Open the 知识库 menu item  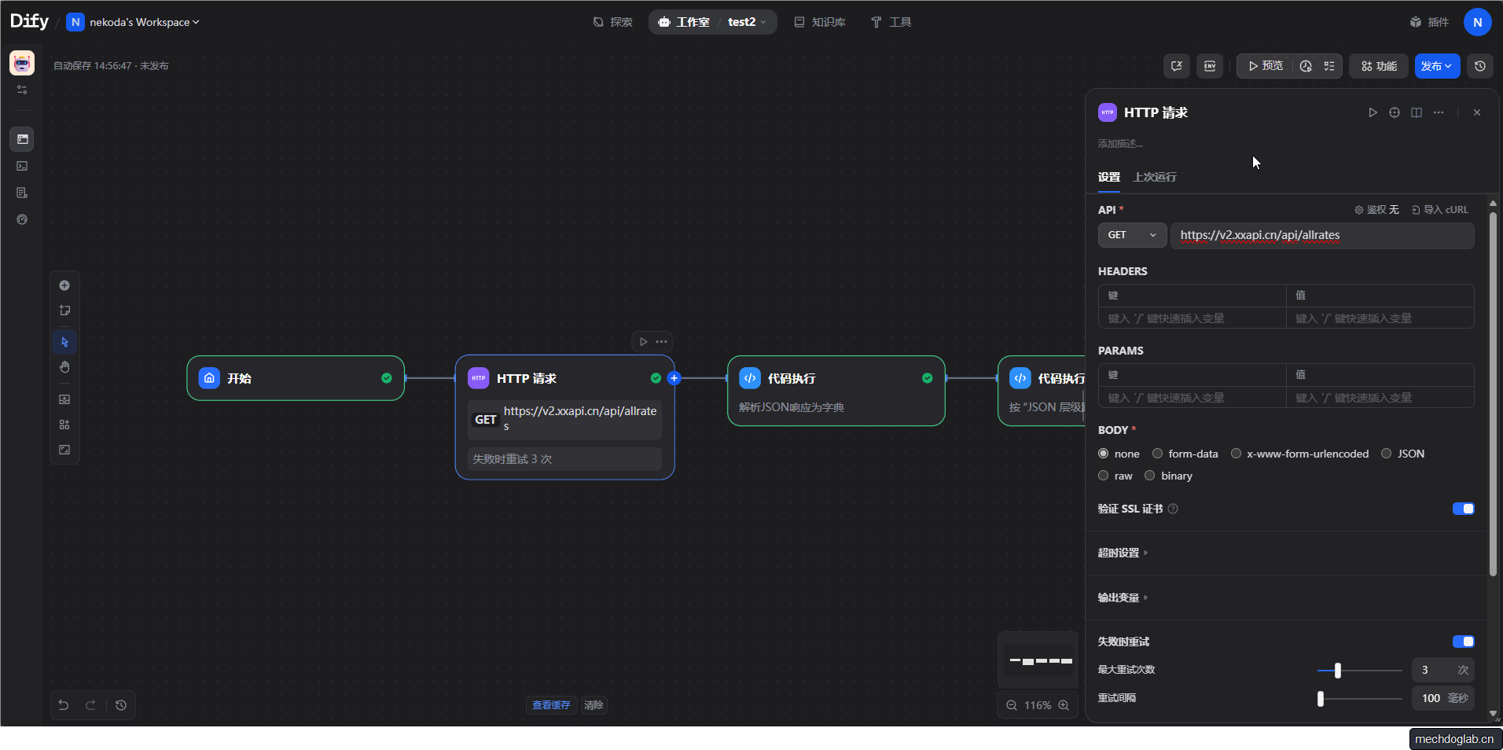(x=820, y=22)
